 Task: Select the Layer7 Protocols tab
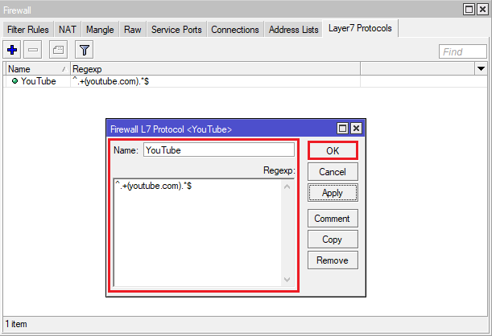[360, 28]
